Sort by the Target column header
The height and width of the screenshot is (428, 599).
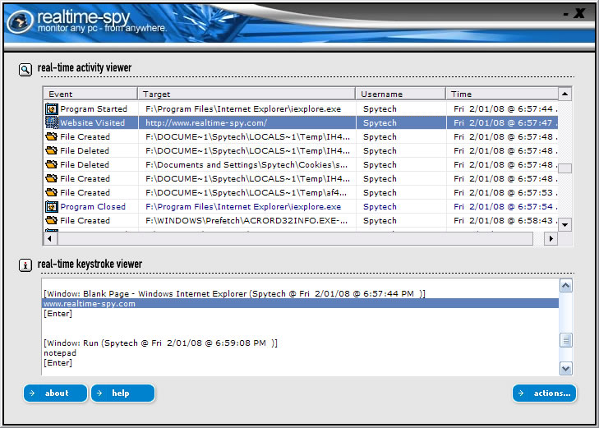click(247, 94)
